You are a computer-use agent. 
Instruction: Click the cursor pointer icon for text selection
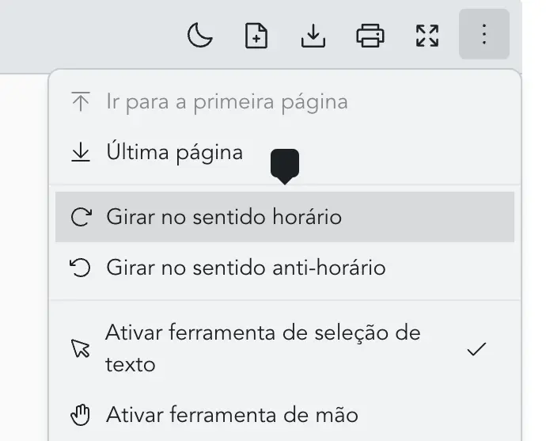[81, 349]
